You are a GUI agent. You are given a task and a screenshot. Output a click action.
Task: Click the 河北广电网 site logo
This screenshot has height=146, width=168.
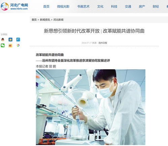[14, 6]
